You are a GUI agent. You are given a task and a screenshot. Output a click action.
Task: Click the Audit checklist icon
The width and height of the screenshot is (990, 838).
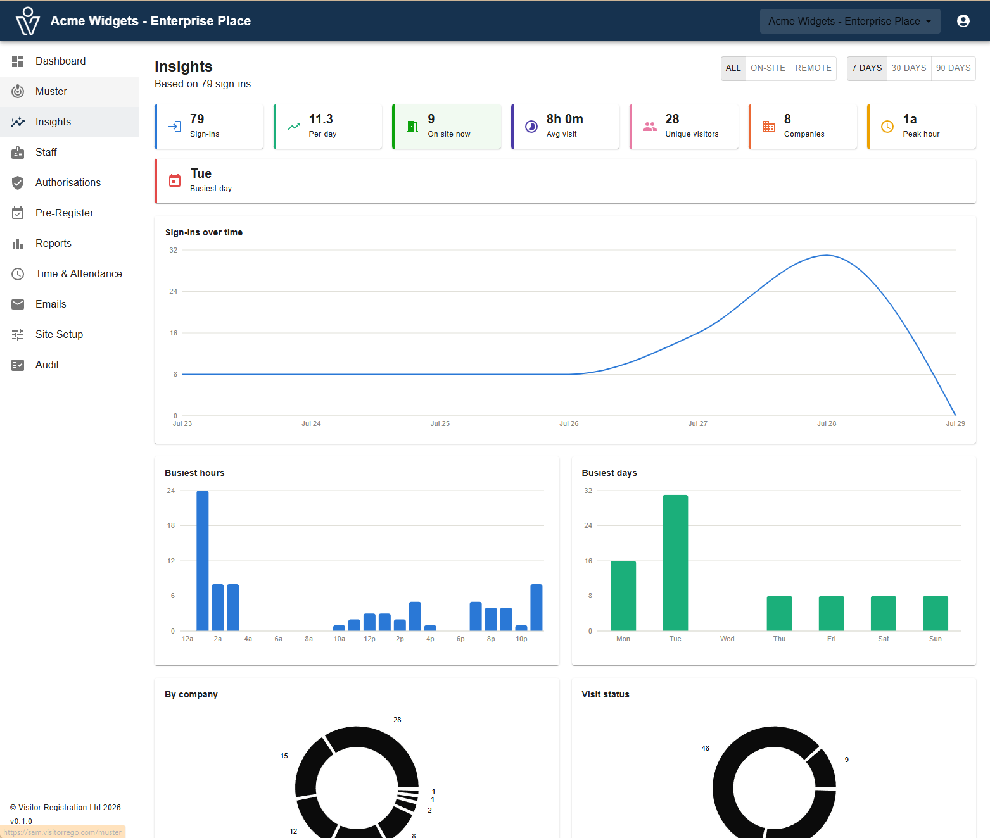(x=18, y=365)
